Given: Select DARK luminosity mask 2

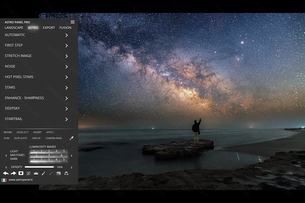Looking at the screenshot, I should (41, 159).
